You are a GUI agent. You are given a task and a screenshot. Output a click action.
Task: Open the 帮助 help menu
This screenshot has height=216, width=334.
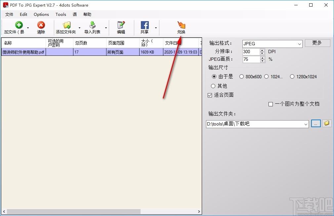(87, 14)
